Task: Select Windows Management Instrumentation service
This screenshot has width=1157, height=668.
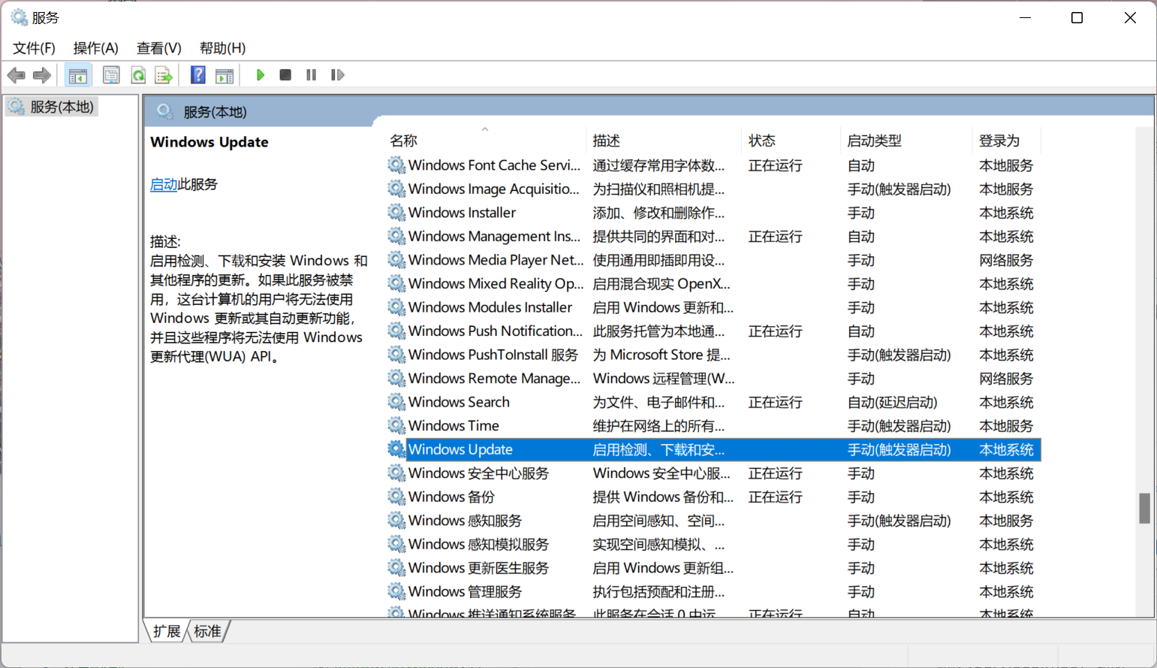Action: click(x=714, y=236)
